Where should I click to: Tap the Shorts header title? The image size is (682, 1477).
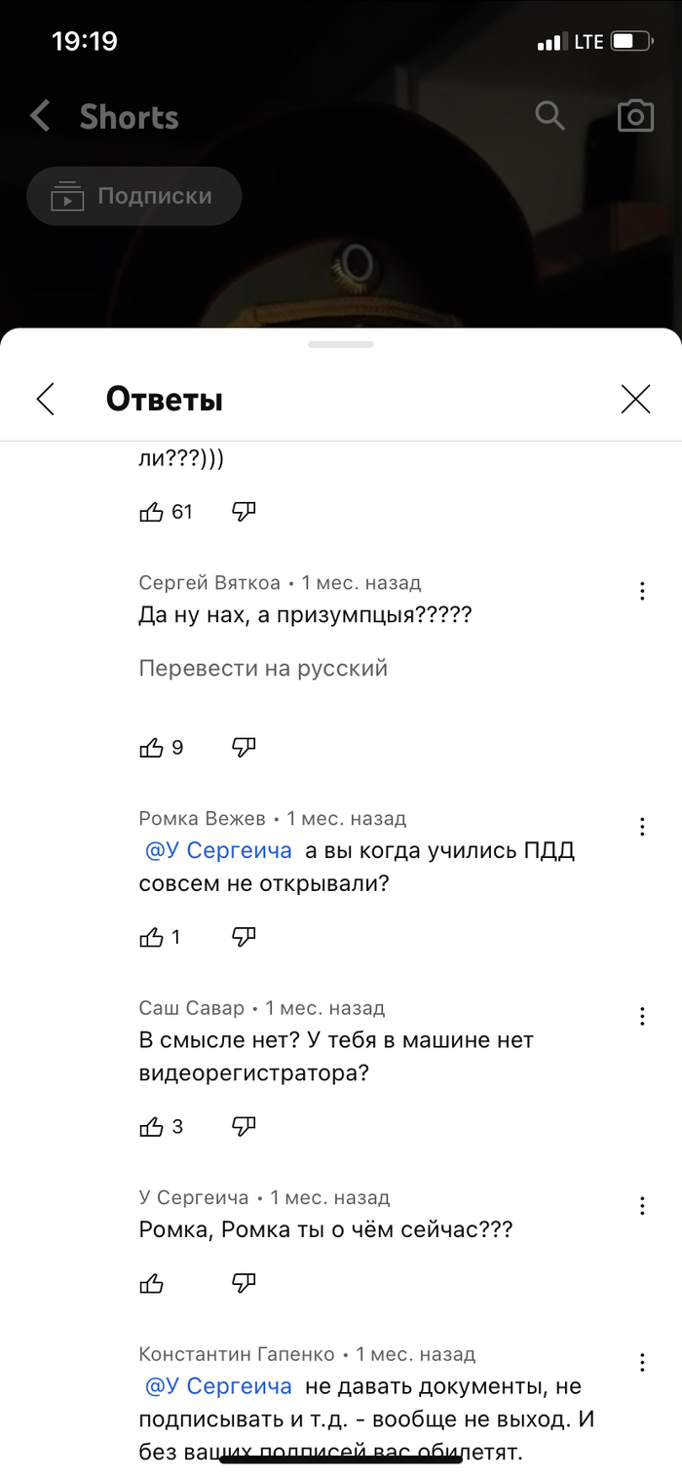tap(129, 117)
